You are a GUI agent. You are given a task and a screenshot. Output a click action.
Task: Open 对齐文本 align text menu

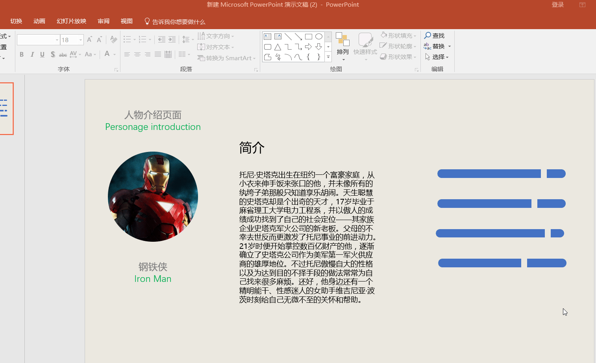click(216, 47)
